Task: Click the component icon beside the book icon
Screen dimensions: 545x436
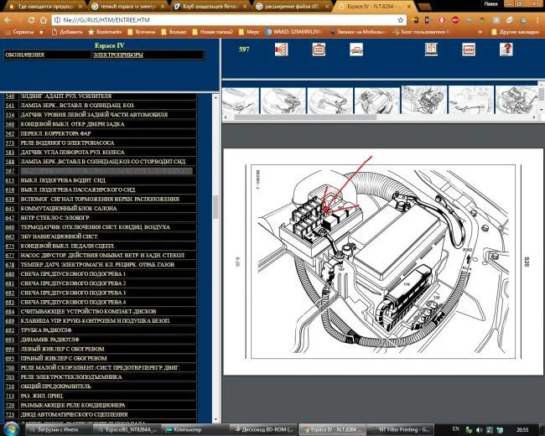Action: click(x=468, y=49)
